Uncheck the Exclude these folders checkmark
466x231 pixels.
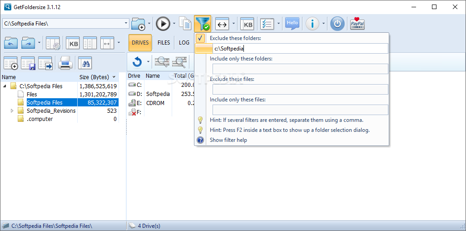(x=200, y=38)
